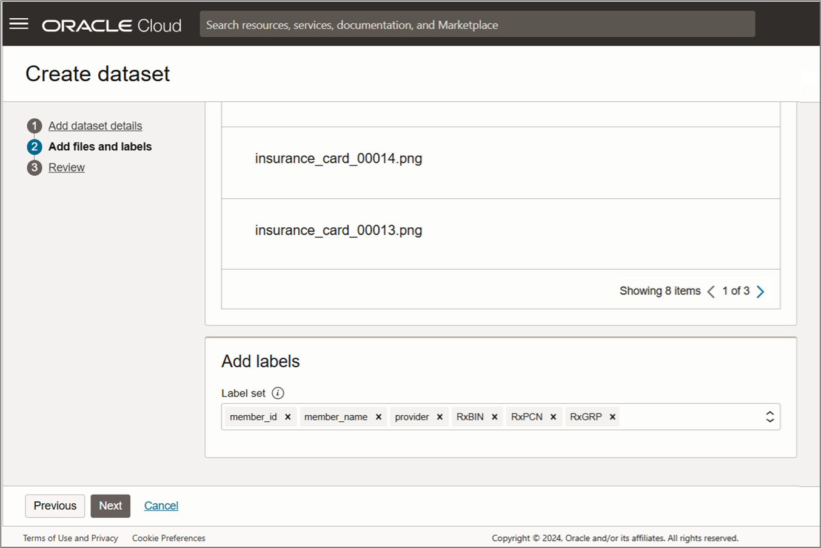This screenshot has width=821, height=548.
Task: Click the Next button
Action: [x=110, y=506]
